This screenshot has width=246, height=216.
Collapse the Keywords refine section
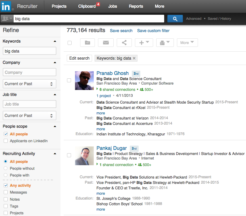(x=55, y=41)
